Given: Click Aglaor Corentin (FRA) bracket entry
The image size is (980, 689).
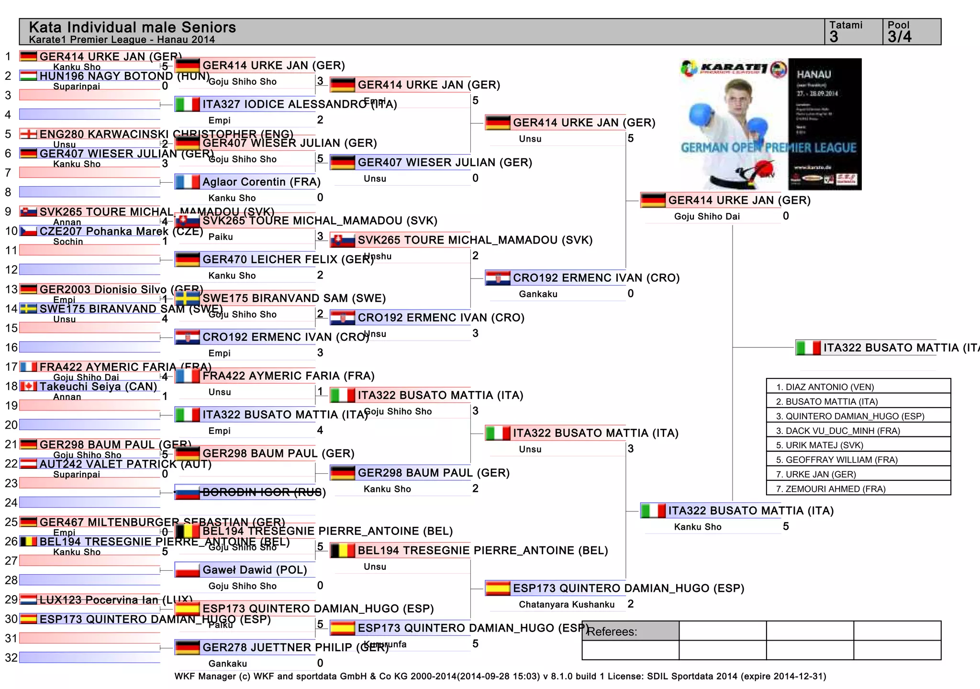Looking at the screenshot, I should [261, 182].
